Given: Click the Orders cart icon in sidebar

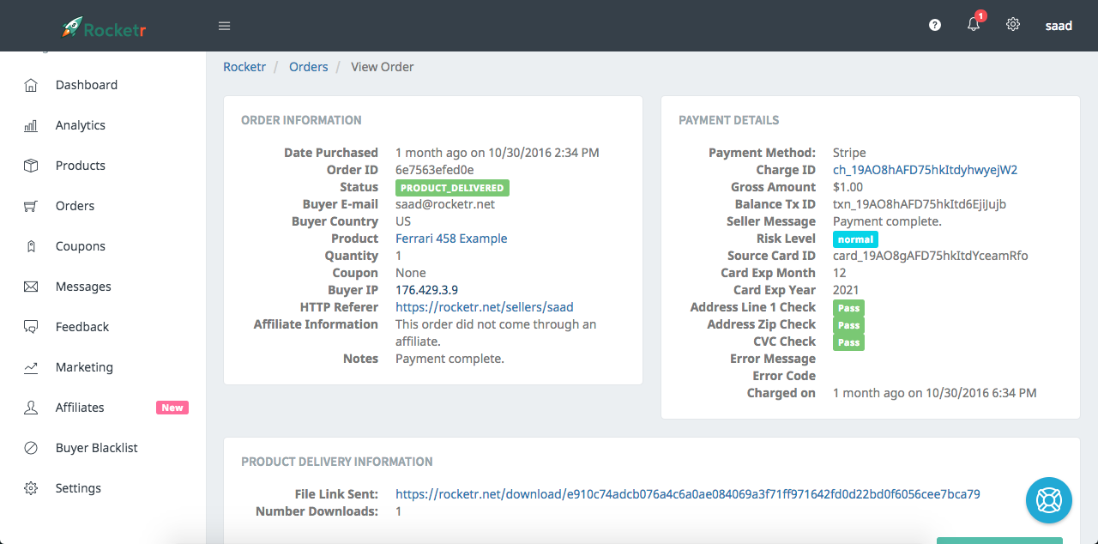Looking at the screenshot, I should (31, 206).
